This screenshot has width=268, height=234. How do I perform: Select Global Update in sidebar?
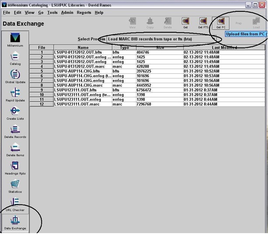[15, 76]
